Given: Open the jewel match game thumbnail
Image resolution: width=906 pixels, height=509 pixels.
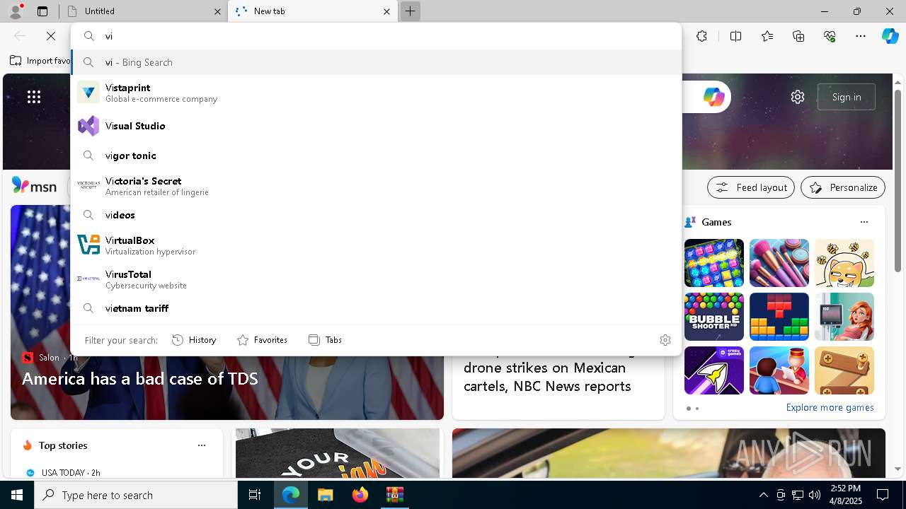Looking at the screenshot, I should [x=714, y=263].
